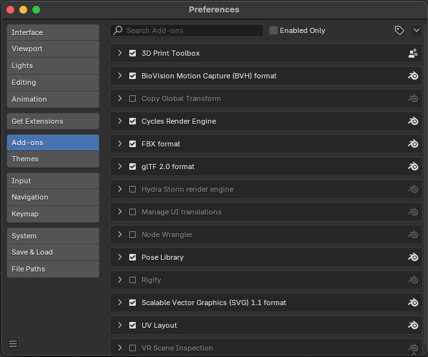This screenshot has width=428, height=357.
Task: Disable the UV Layout add-on
Action: [x=133, y=325]
